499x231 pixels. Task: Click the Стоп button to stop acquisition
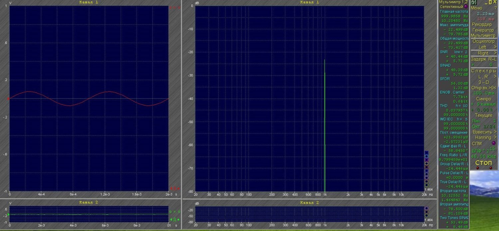[x=484, y=163]
